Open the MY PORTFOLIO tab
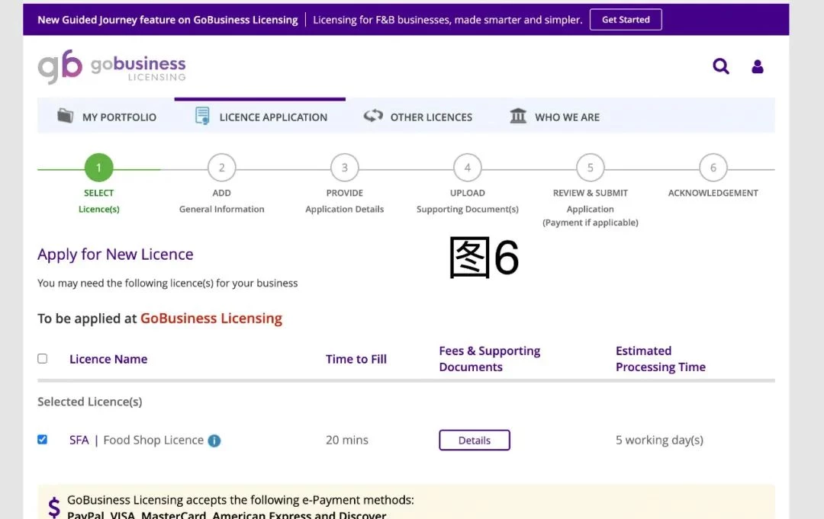The width and height of the screenshot is (824, 519). click(x=106, y=117)
